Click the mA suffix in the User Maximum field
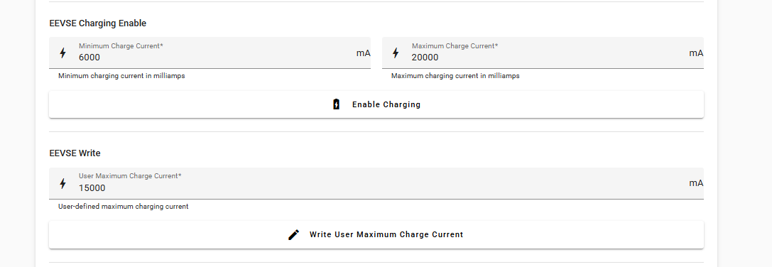The width and height of the screenshot is (772, 267). [696, 183]
